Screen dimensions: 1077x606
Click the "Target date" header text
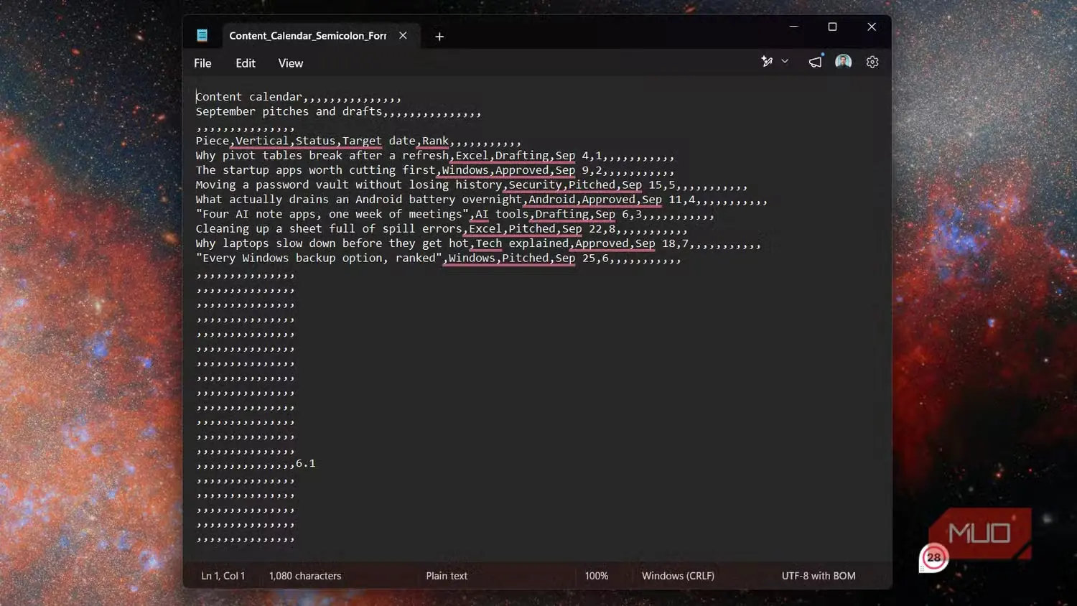pyautogui.click(x=379, y=141)
